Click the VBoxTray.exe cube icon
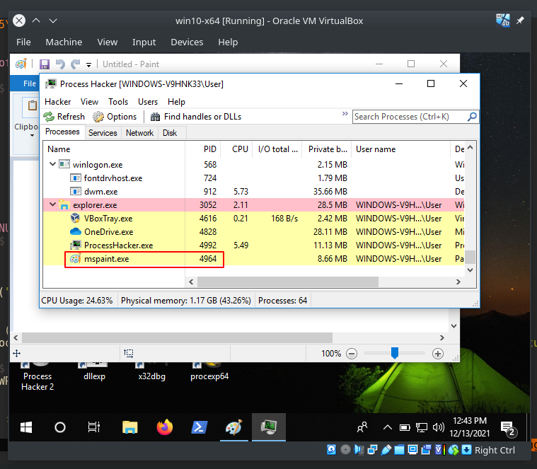Image resolution: width=537 pixels, height=469 pixels. click(75, 218)
